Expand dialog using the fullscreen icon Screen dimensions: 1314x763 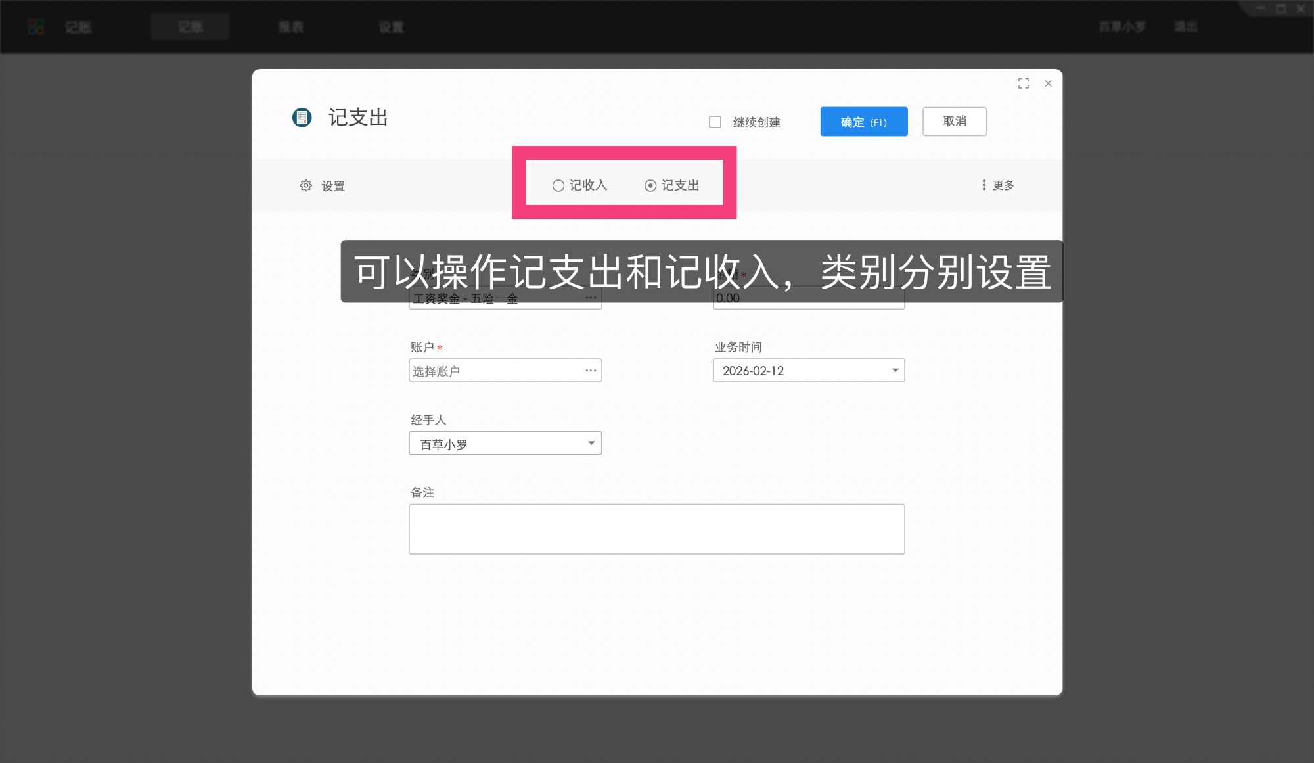[x=1024, y=83]
